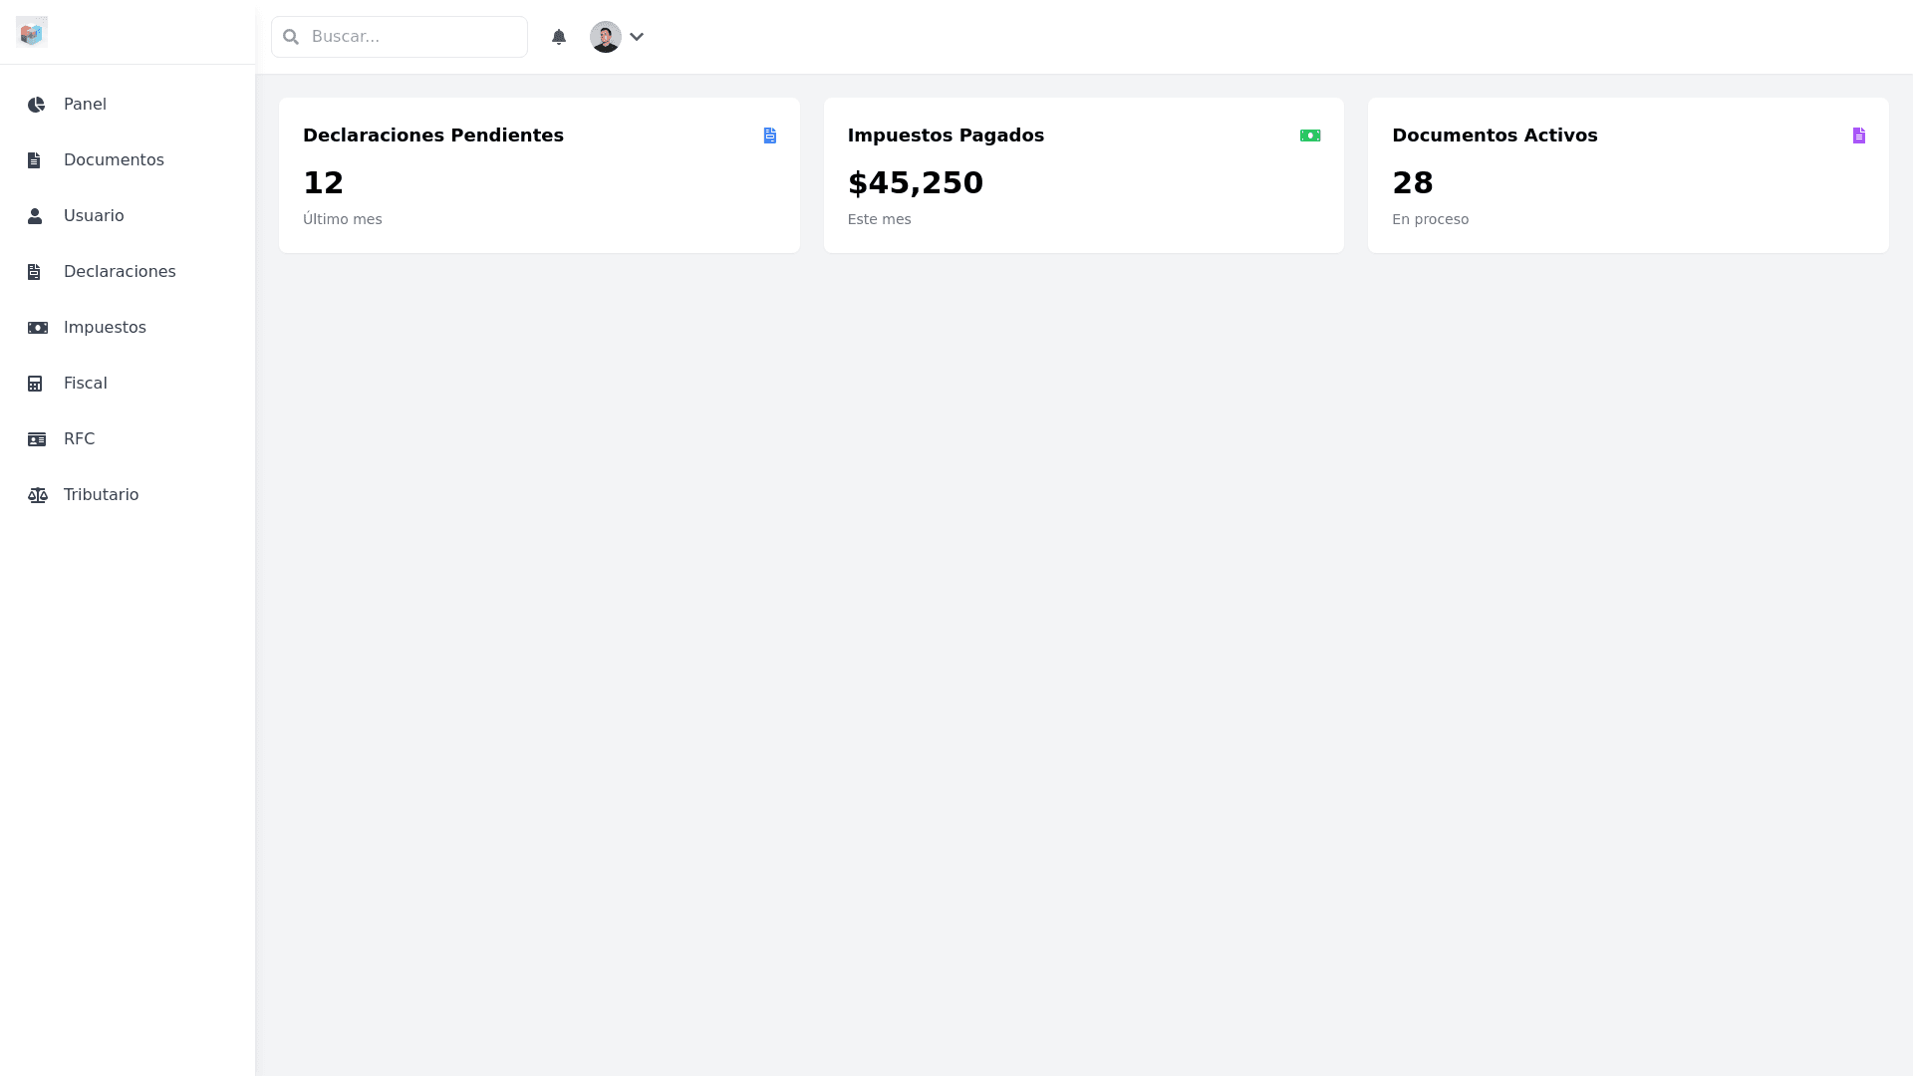Click into the Buscar search field
1913x1076 pixels.
pos(413,37)
